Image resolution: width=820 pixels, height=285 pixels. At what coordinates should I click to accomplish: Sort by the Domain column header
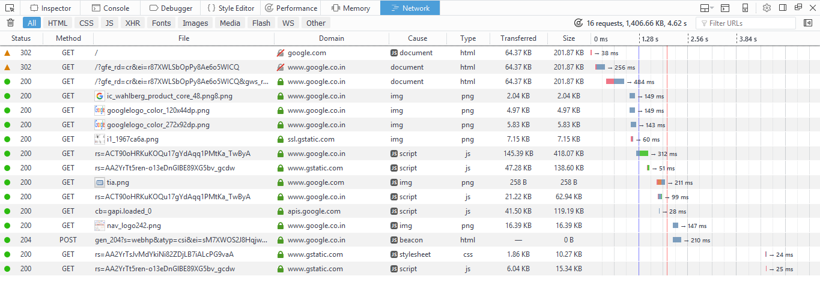pos(332,38)
